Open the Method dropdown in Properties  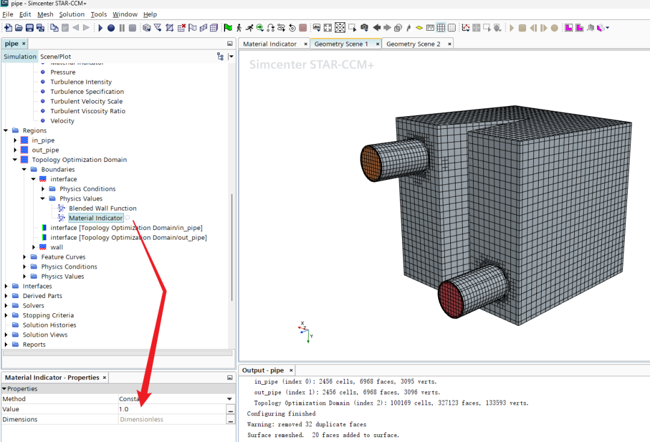tap(229, 399)
